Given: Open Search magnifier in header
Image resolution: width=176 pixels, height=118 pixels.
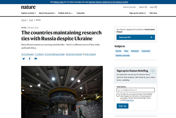Looking at the screenshot, I should 146,7.
